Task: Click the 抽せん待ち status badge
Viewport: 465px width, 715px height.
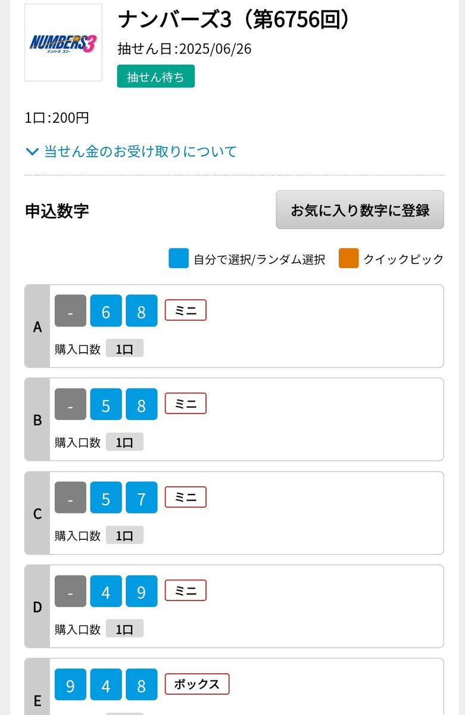Action: [x=156, y=76]
